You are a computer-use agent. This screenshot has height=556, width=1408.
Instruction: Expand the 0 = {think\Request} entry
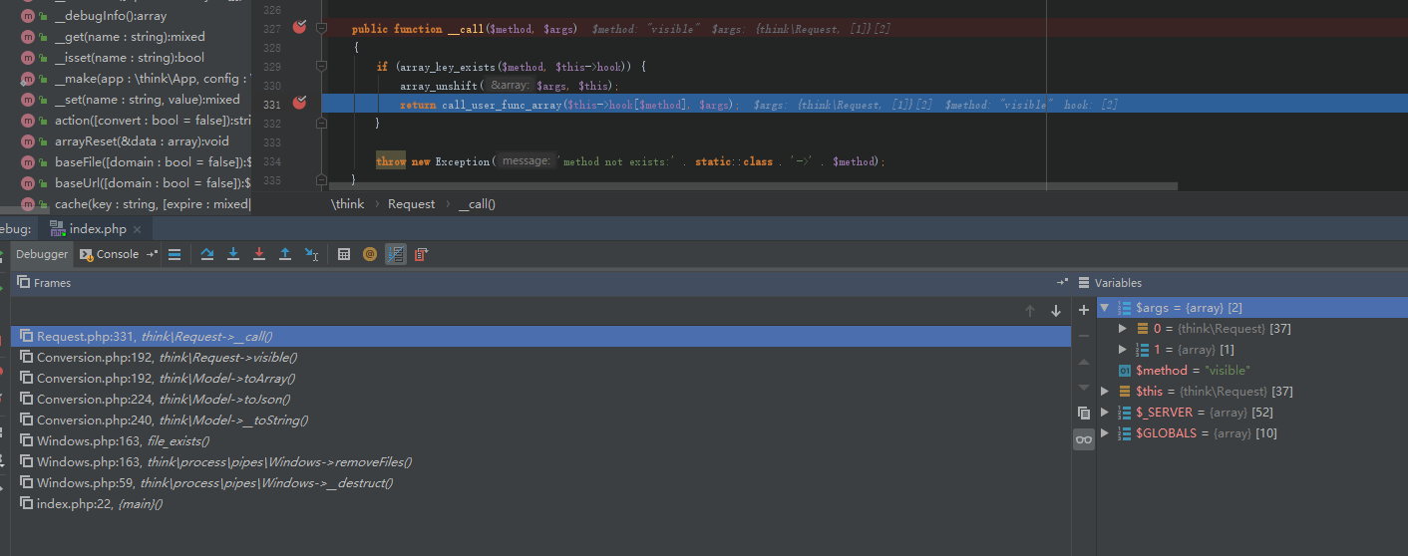(1123, 329)
